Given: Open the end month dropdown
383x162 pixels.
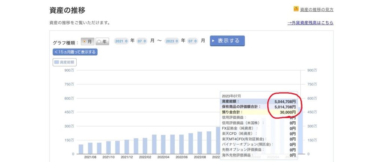Looking at the screenshot, I should (193, 41).
